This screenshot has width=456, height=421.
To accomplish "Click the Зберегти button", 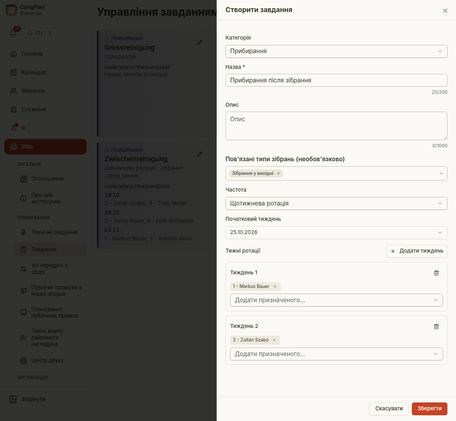I will coord(430,409).
